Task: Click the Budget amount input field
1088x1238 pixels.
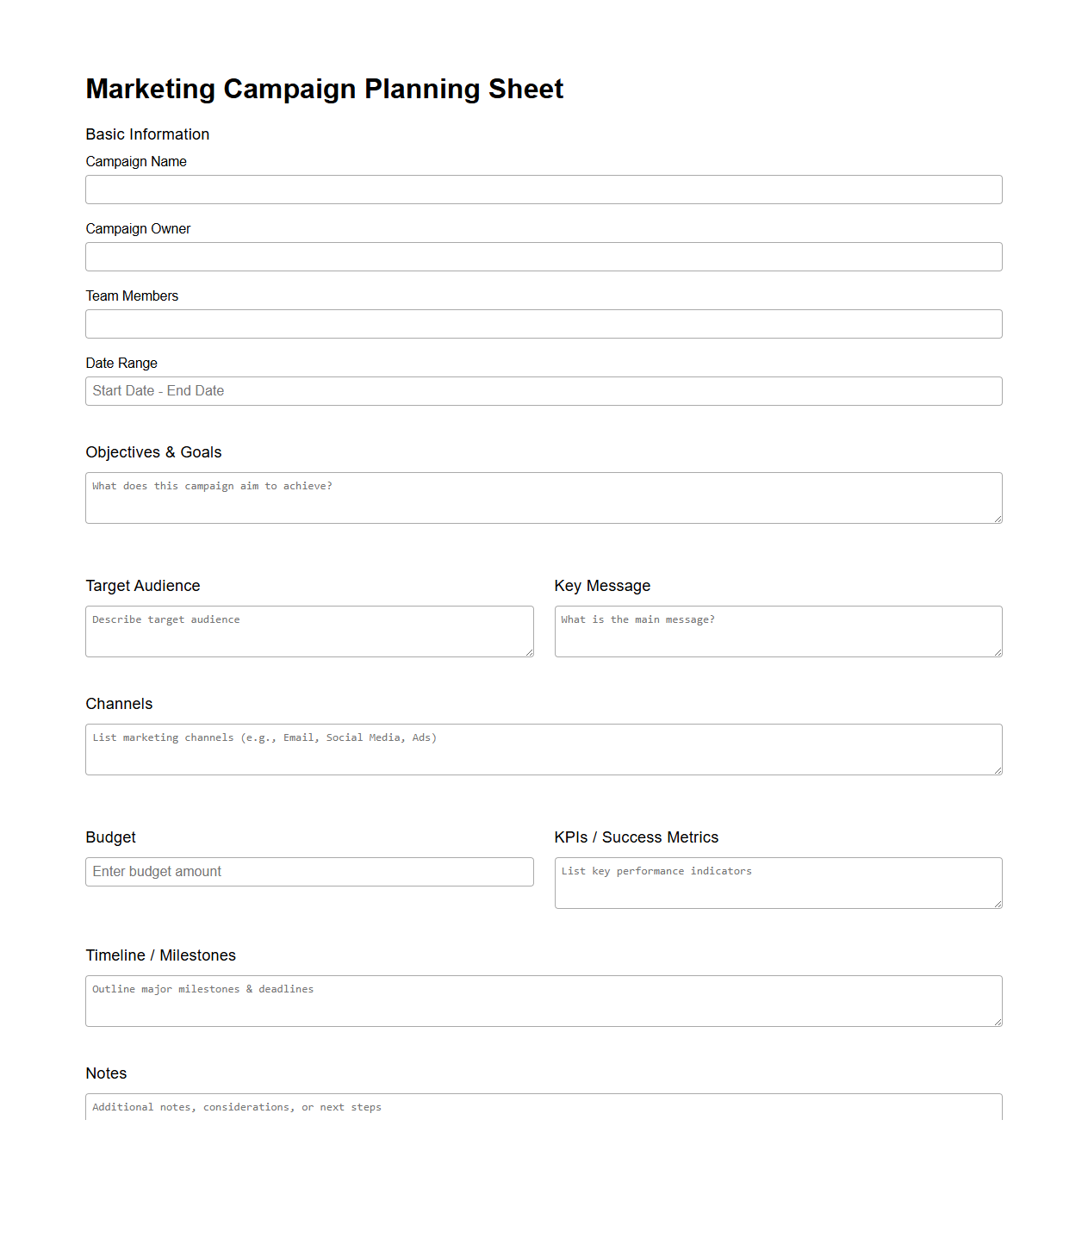Action: (x=308, y=871)
